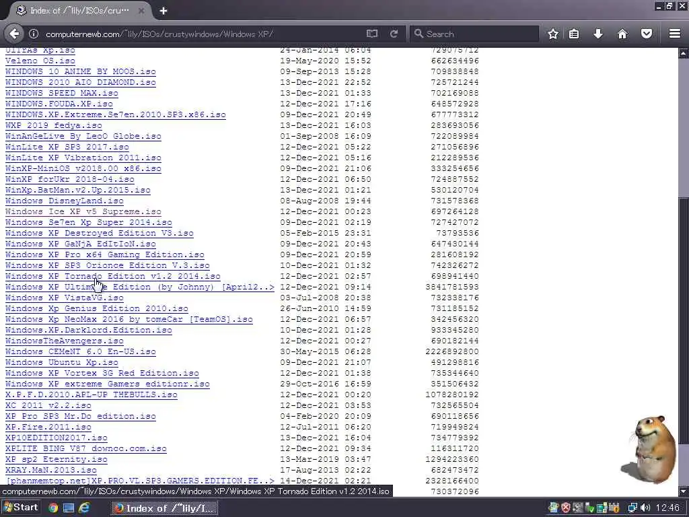Go to the home page icon
The height and width of the screenshot is (517, 689).
pos(622,34)
